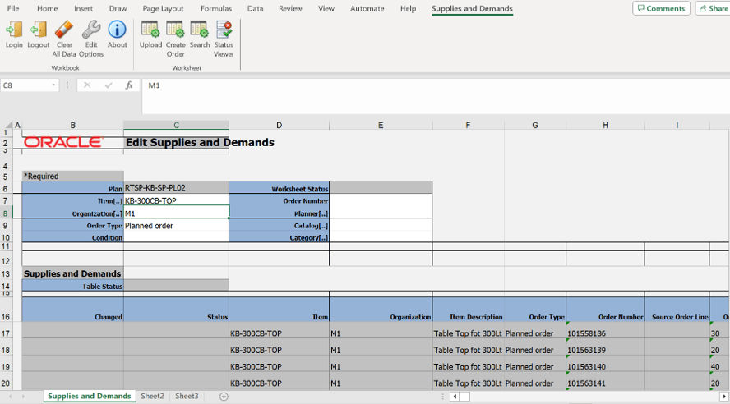Click the Share button

[x=714, y=8]
